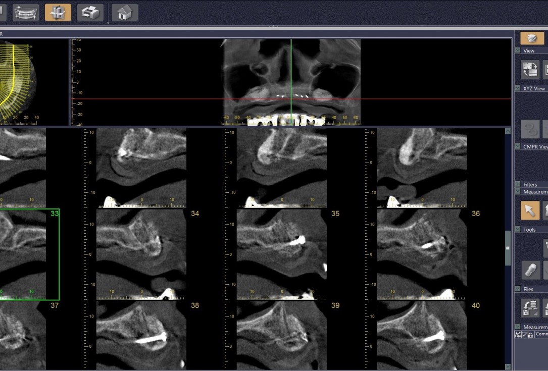Image resolution: width=548 pixels, height=371 pixels.
Task: Select the orange 3D MPR view toolbar icon
Action: [x=57, y=12]
